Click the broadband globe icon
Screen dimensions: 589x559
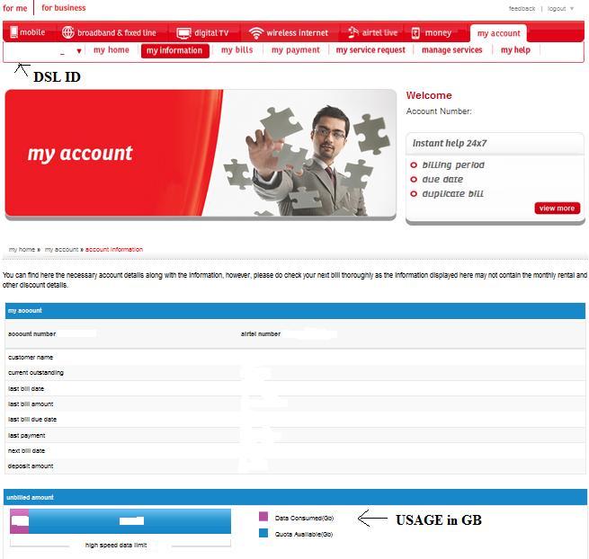click(68, 32)
